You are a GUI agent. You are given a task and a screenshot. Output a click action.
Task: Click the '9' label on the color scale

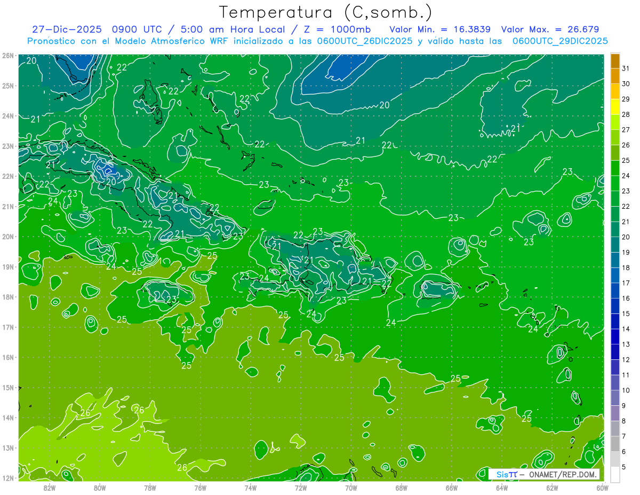point(624,406)
